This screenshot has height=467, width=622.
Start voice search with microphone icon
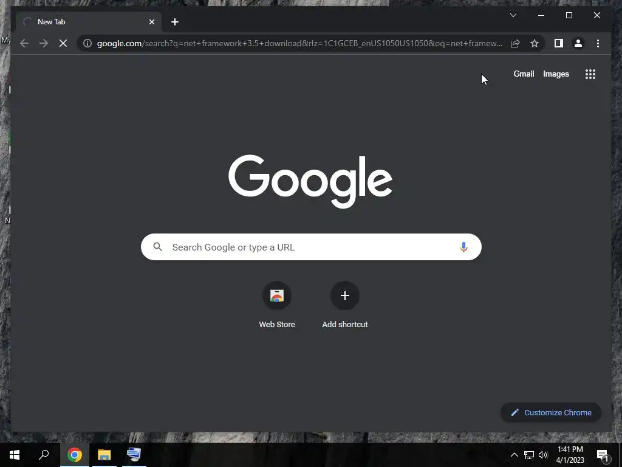pyautogui.click(x=463, y=247)
